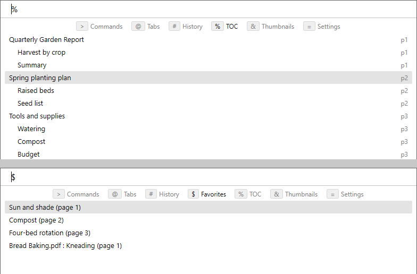Click the '=' key badge in the top palette
Viewport: 417px width, 274px height.
coord(309,27)
